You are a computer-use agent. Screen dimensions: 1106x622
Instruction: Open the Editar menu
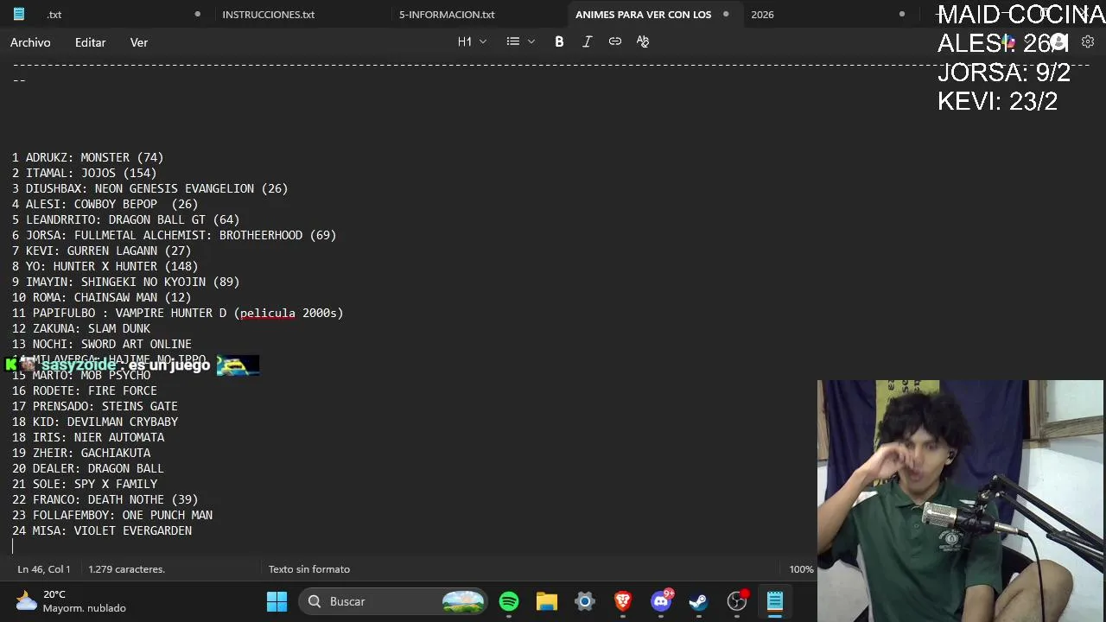[x=91, y=42]
